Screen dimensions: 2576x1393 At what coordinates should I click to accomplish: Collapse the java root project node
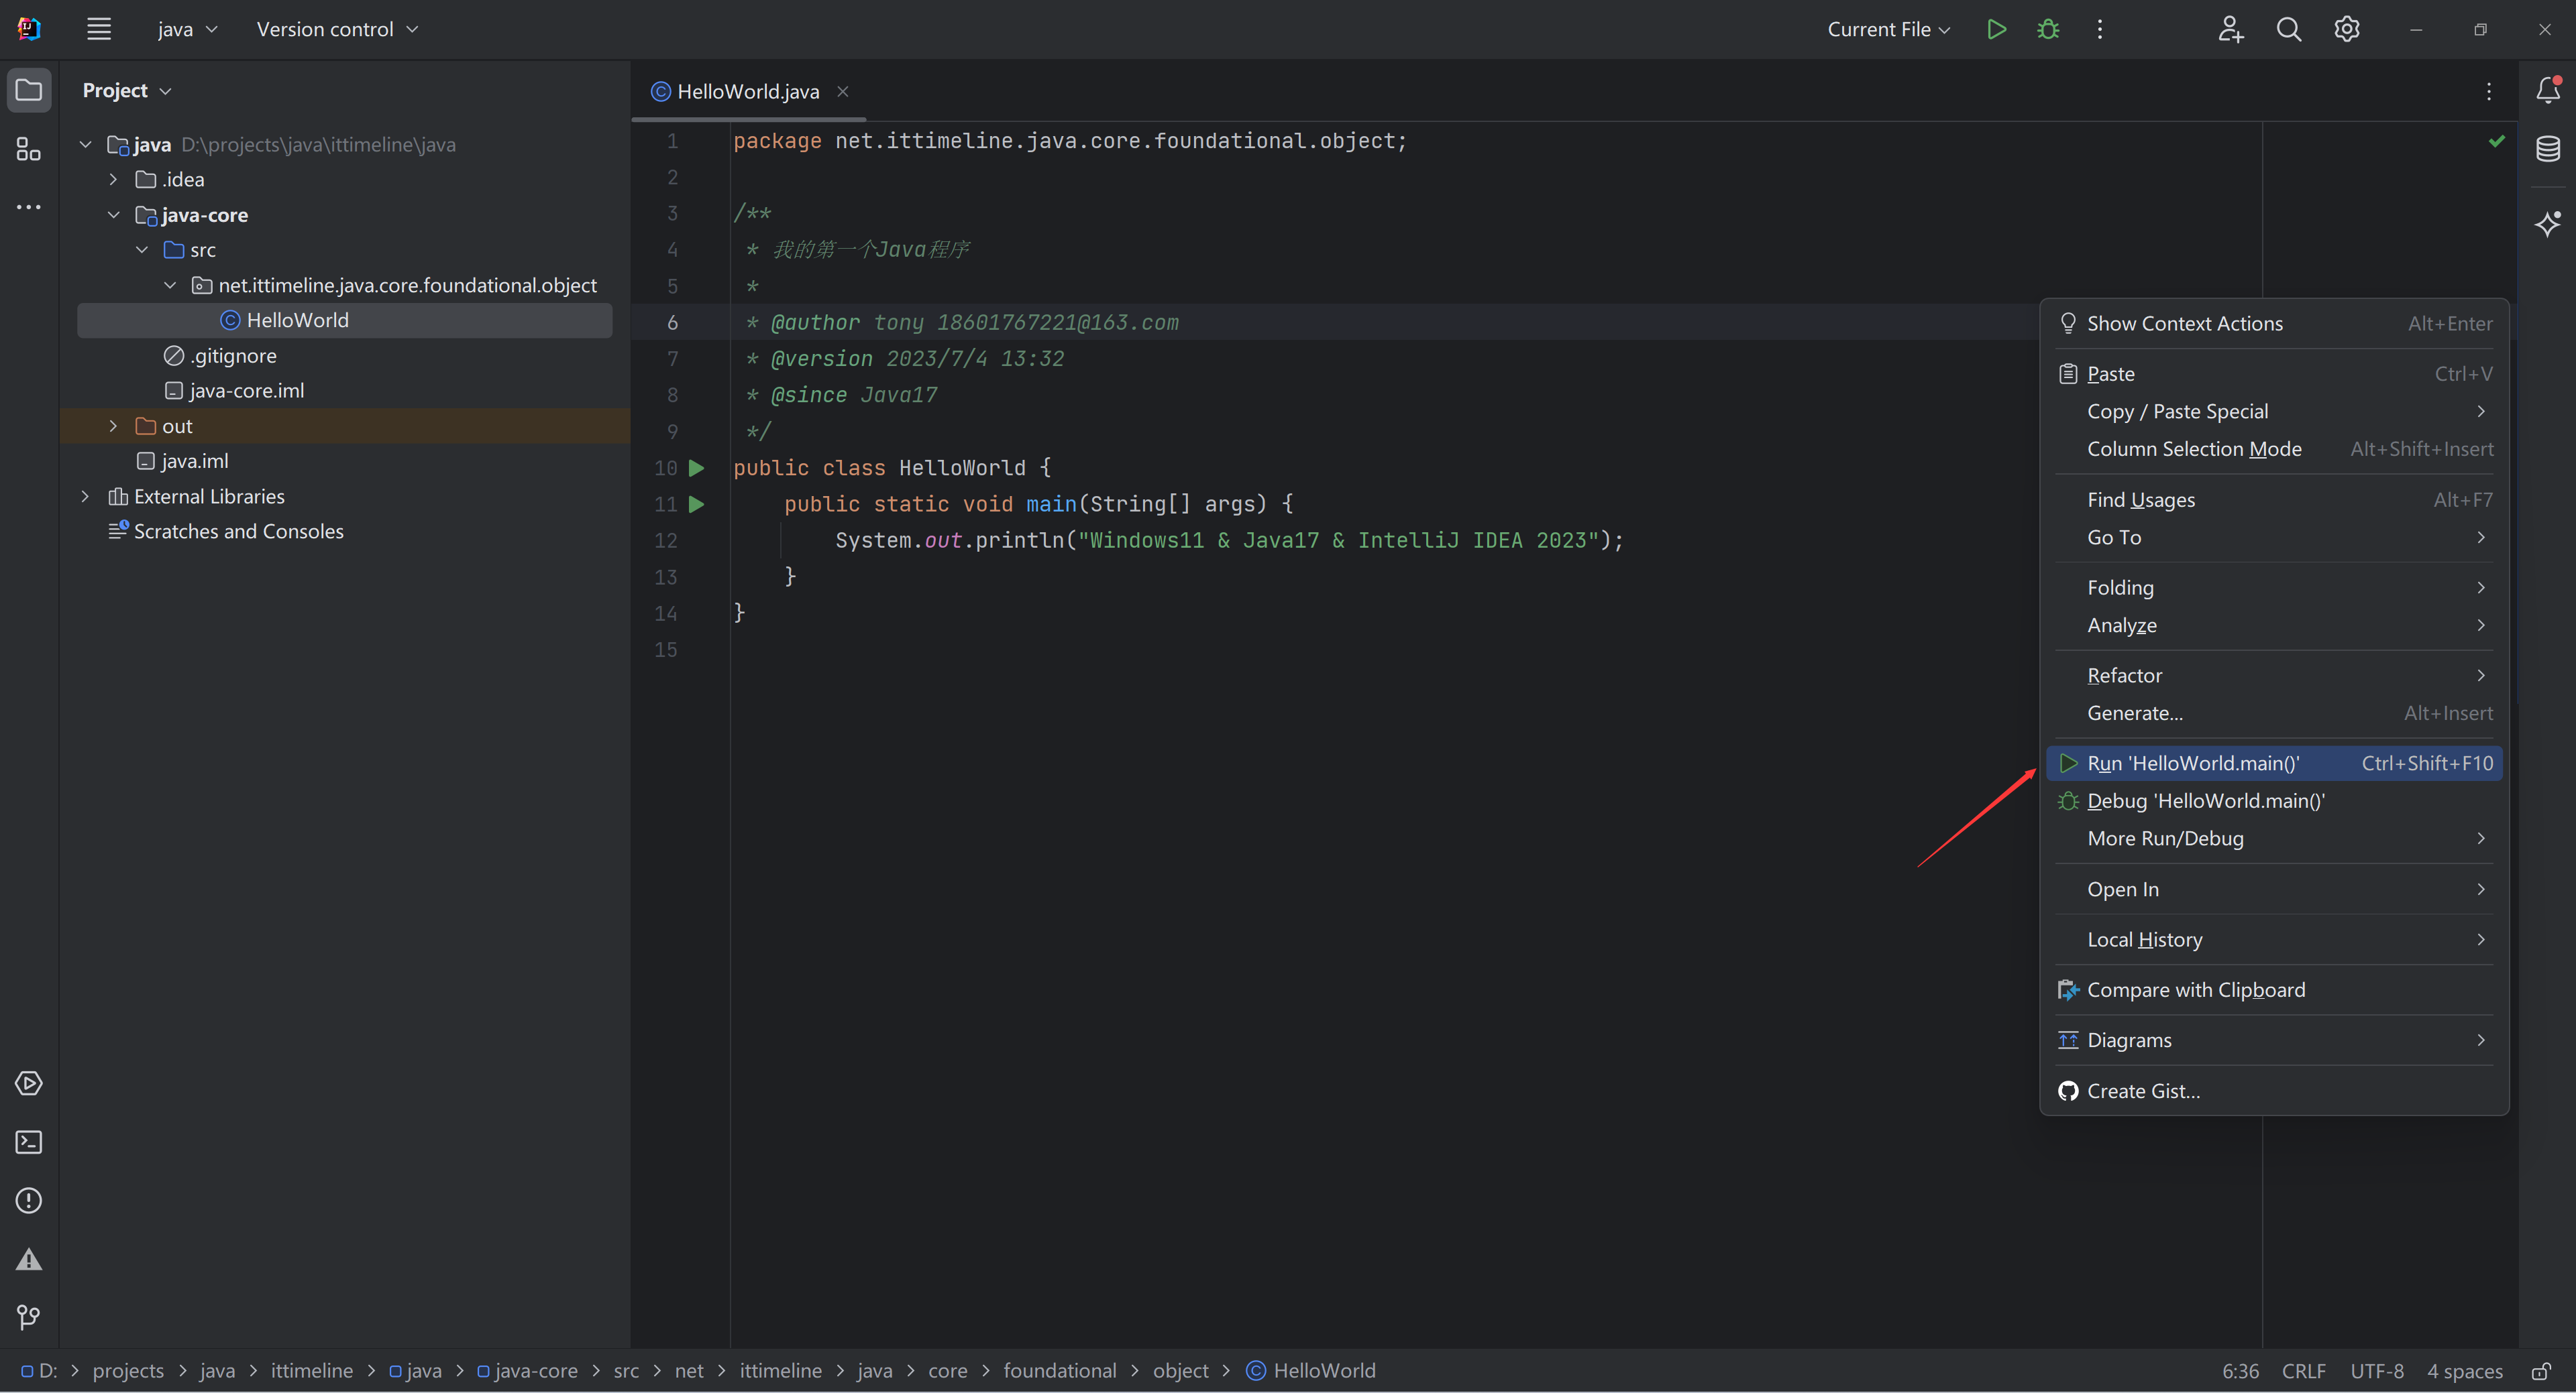pos(86,144)
